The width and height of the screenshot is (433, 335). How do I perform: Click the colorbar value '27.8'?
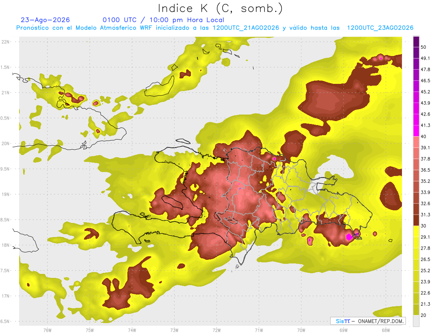pyautogui.click(x=425, y=248)
